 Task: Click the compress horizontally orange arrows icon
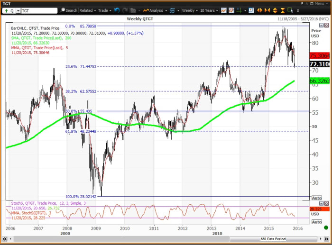tap(267, 10)
